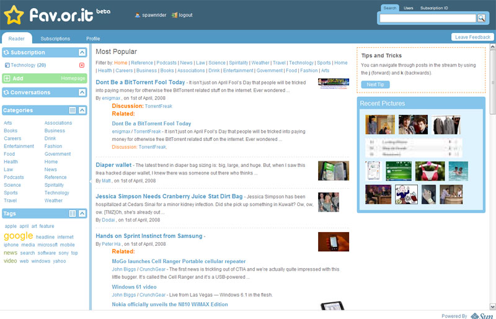Click the page scrollbar up arrow
This screenshot has height=319, width=496.
492,47
